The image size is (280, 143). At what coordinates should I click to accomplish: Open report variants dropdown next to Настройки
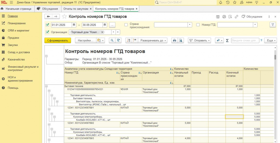101,40
